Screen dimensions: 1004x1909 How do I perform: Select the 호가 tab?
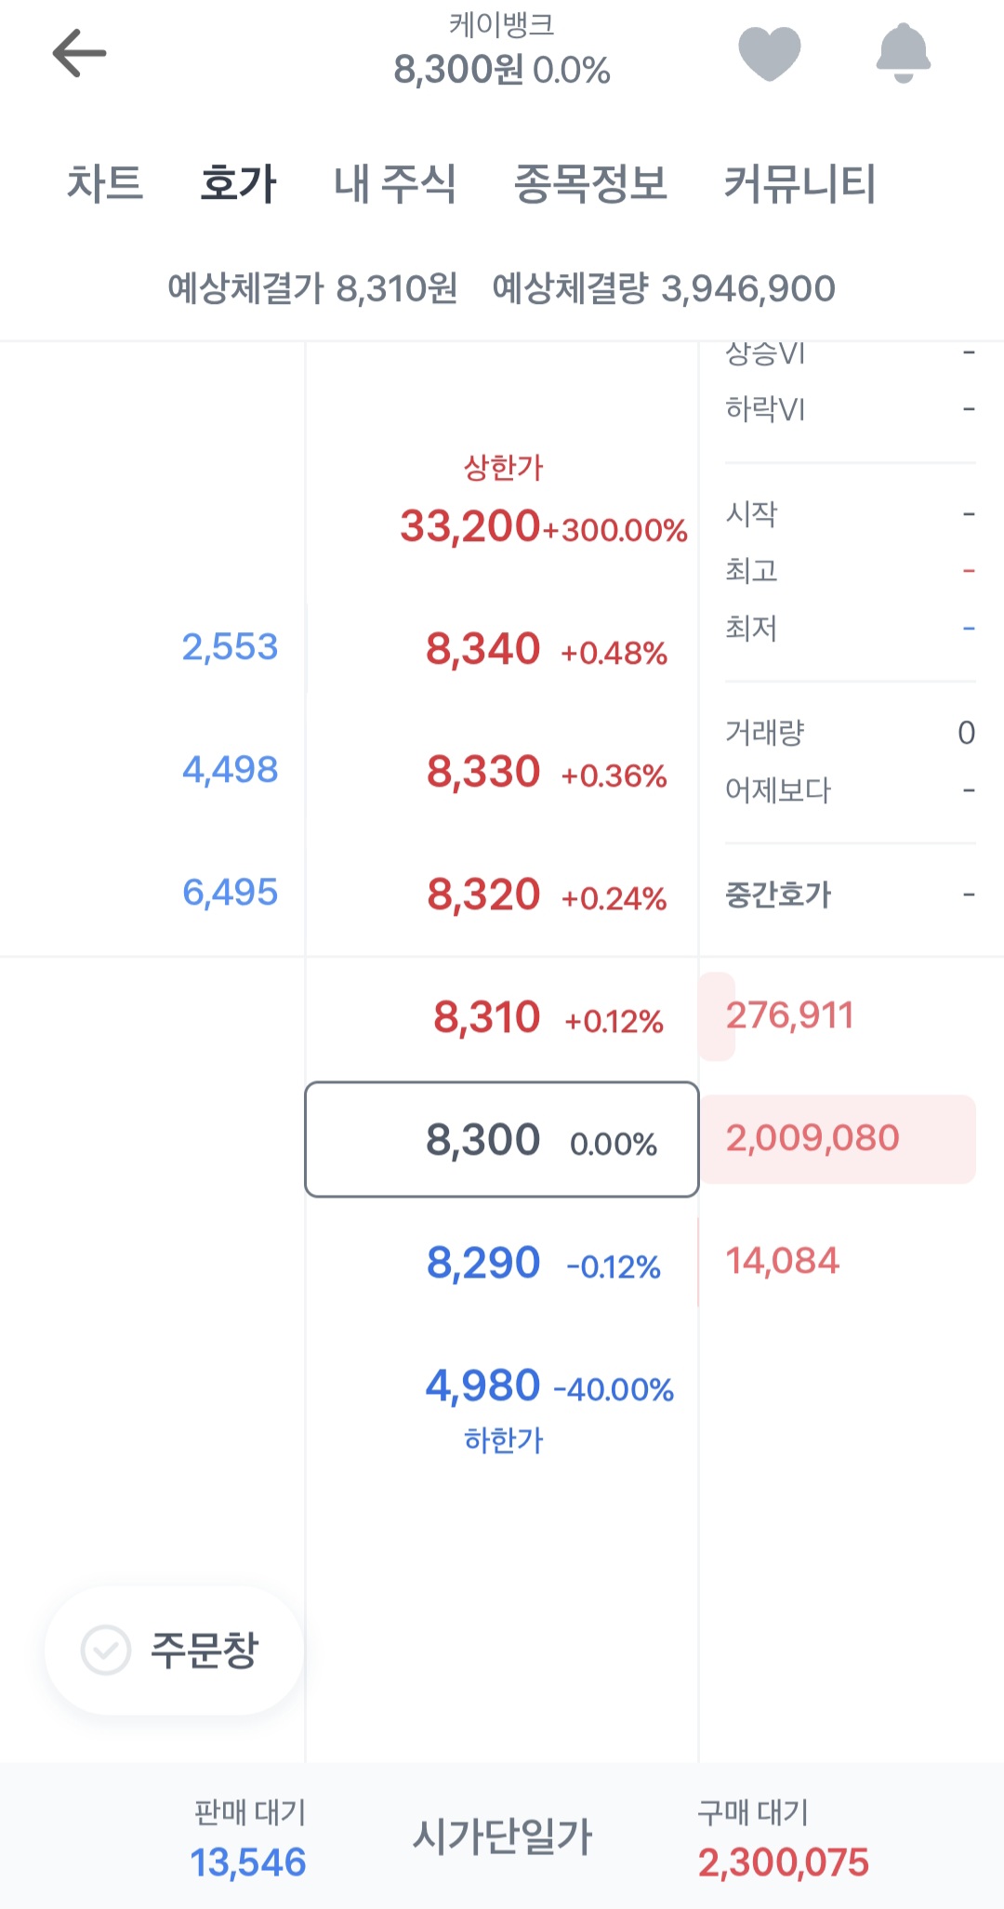click(239, 183)
